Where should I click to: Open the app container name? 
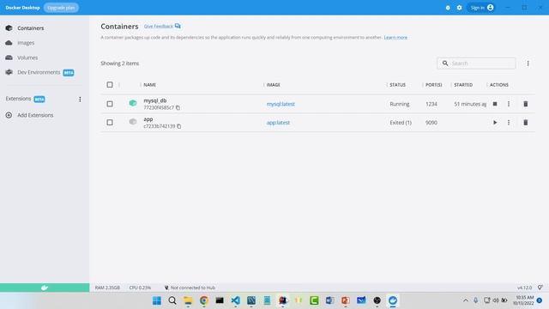coord(148,119)
